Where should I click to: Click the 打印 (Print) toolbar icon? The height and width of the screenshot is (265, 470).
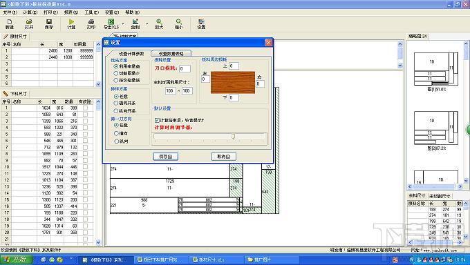click(91, 23)
